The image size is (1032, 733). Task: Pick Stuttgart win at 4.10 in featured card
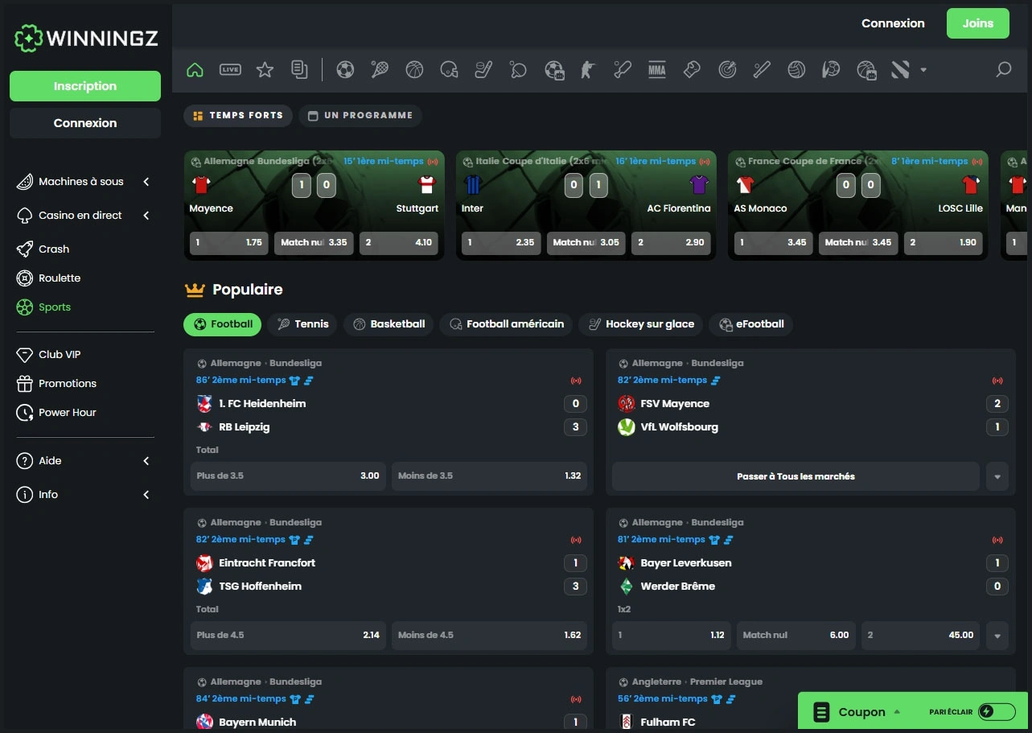(399, 243)
